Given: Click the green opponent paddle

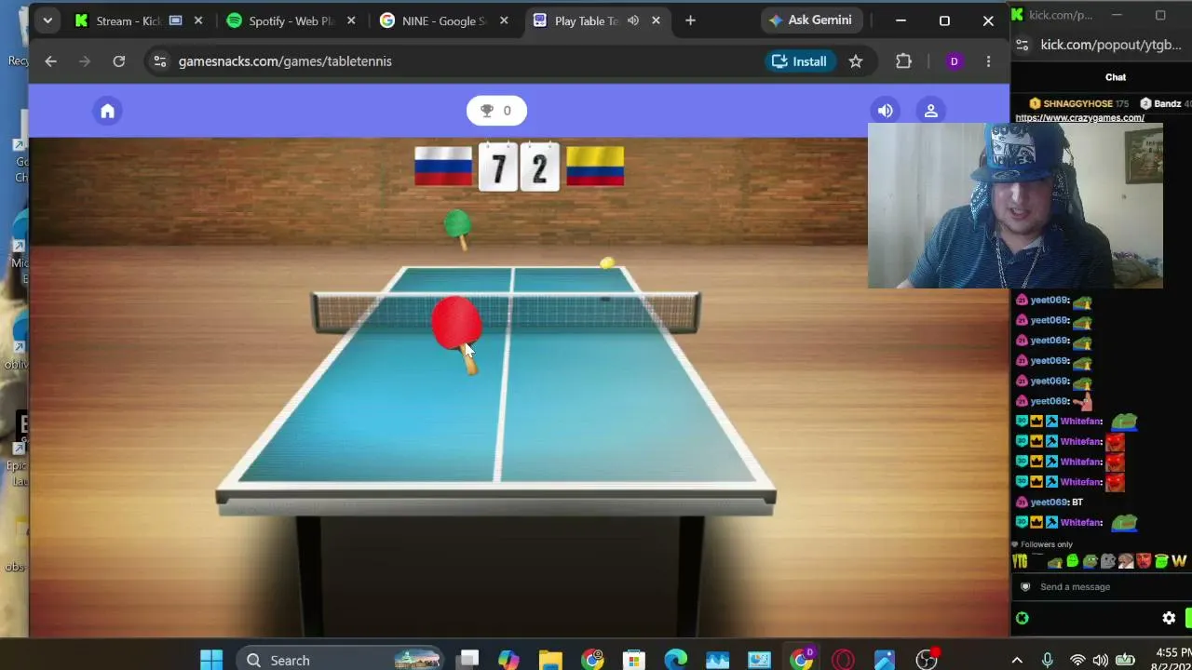Looking at the screenshot, I should point(457,228).
